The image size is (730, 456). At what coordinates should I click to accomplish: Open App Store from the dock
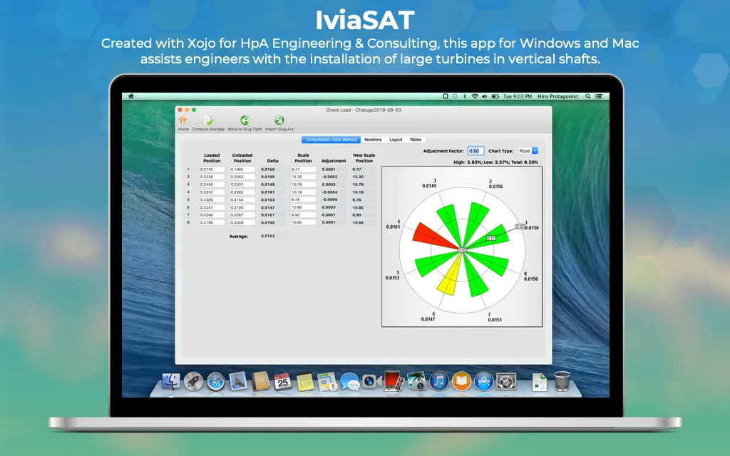coord(483,382)
